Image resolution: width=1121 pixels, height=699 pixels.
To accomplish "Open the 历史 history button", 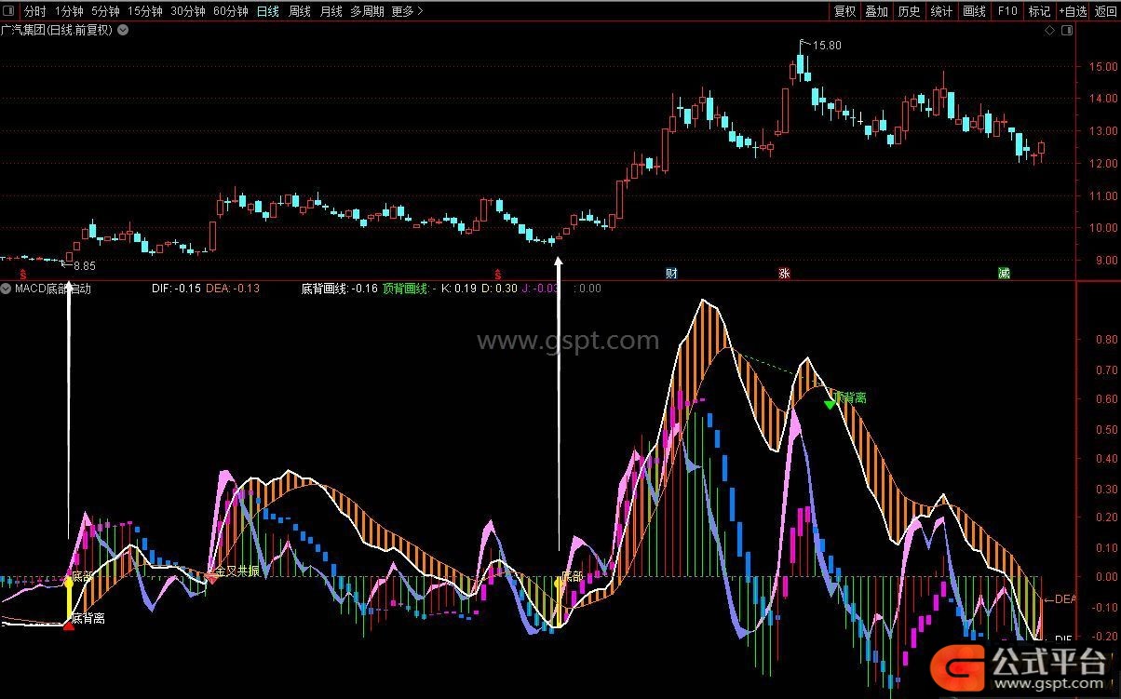I will pyautogui.click(x=909, y=11).
